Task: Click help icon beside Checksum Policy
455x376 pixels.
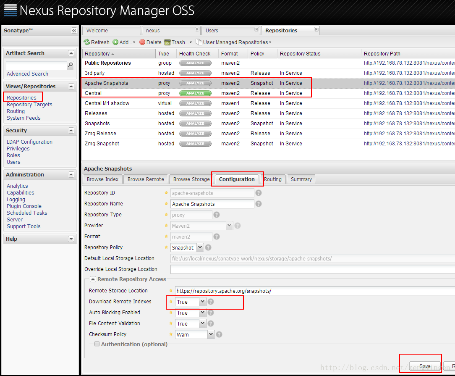Action: [219, 334]
